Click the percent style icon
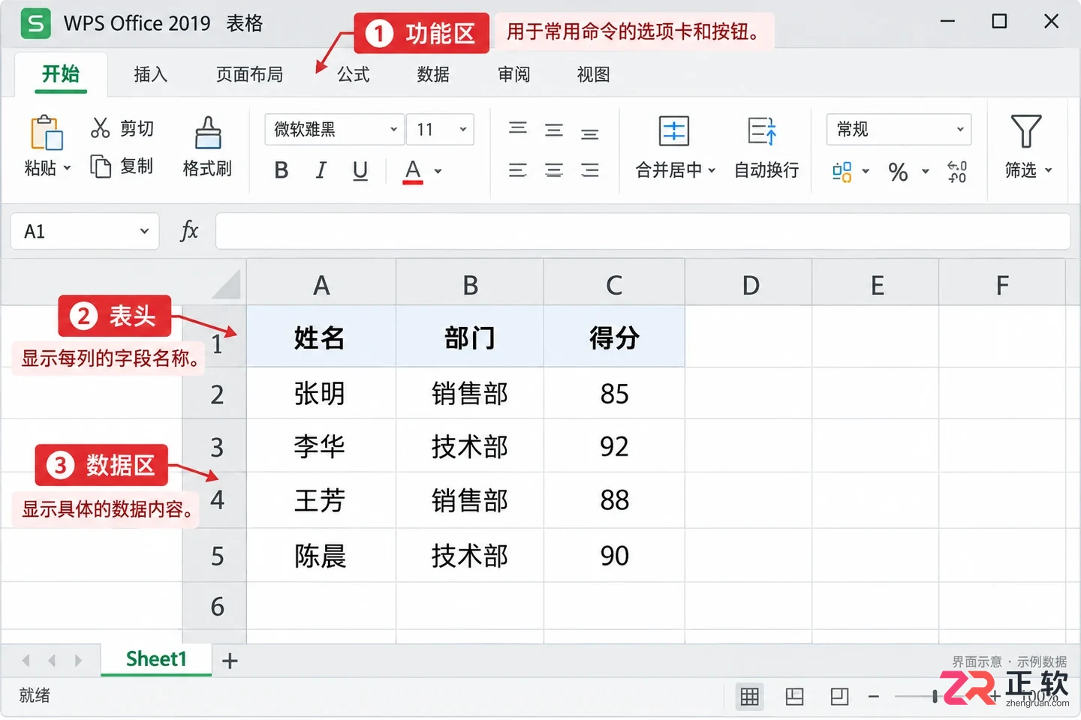This screenshot has height=720, width=1081. tap(898, 172)
